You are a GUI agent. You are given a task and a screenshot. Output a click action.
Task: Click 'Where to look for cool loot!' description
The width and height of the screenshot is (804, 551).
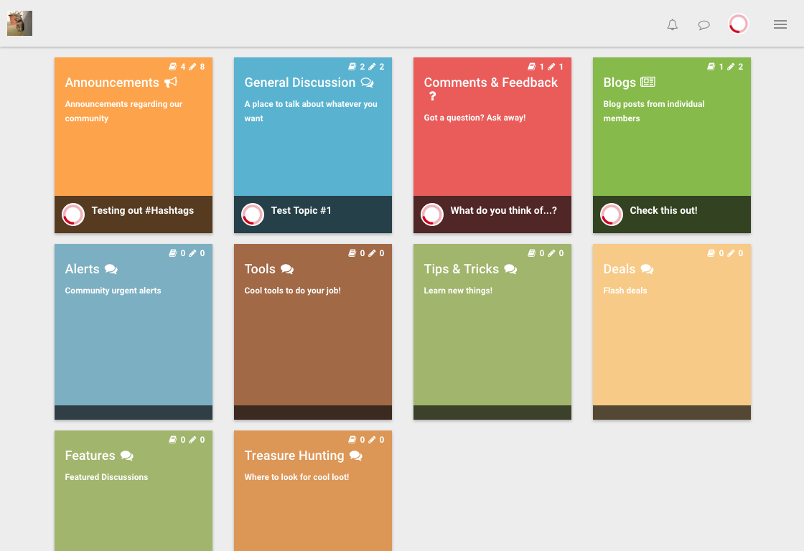pyautogui.click(x=296, y=477)
